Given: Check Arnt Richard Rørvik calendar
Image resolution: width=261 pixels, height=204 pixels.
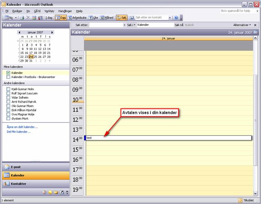Looking at the screenshot, I should click(x=8, y=101).
